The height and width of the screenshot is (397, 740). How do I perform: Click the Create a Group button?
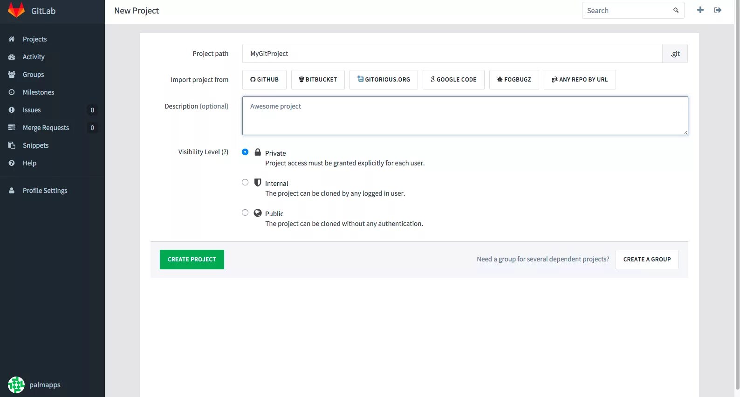coord(647,260)
